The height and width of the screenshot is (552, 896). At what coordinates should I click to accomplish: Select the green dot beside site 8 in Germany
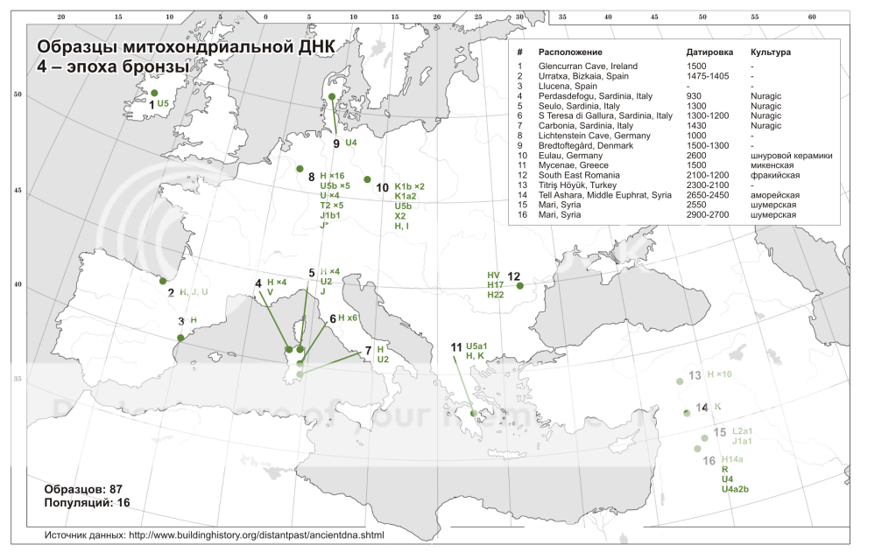pyautogui.click(x=300, y=169)
